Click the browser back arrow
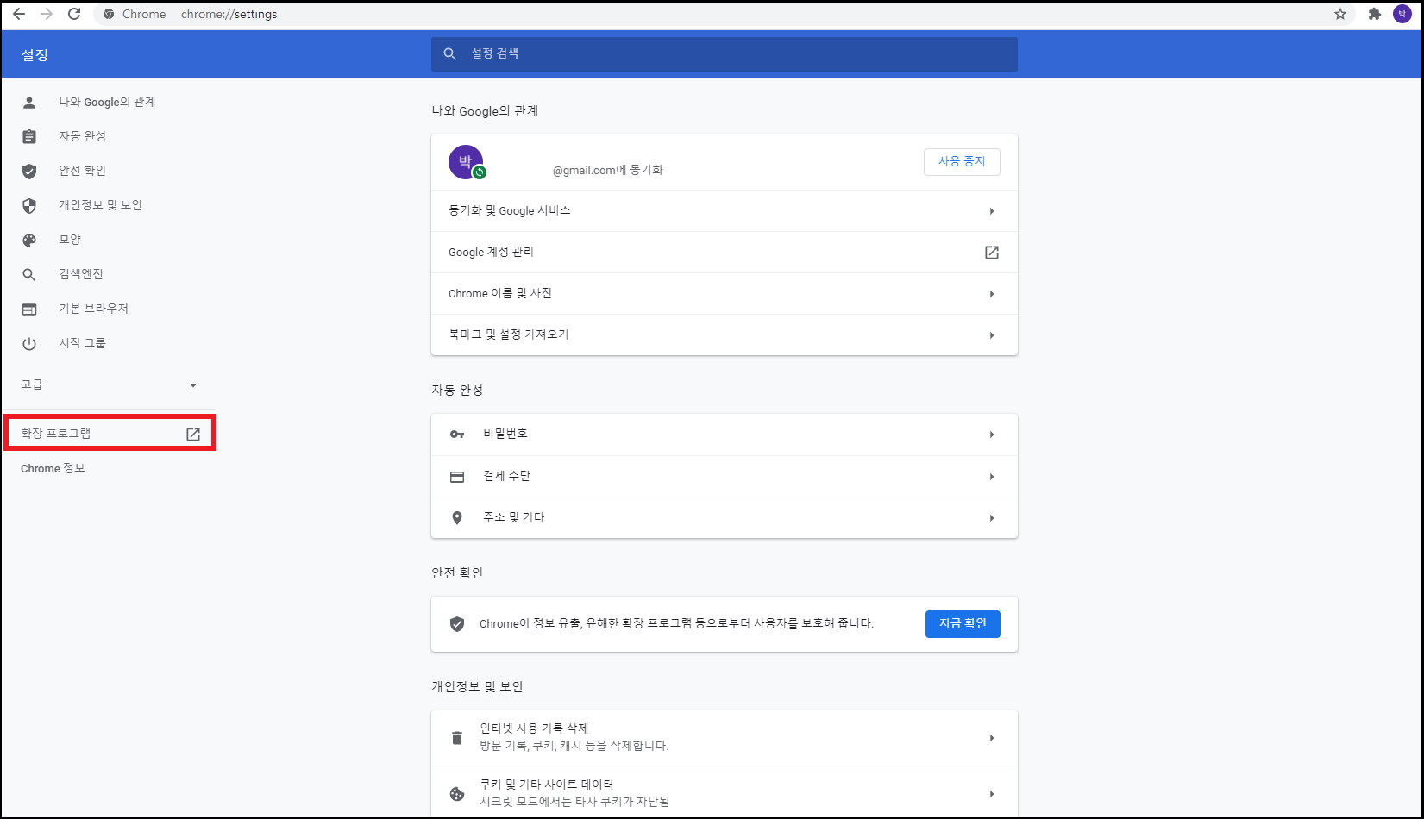This screenshot has height=819, width=1424. (19, 14)
